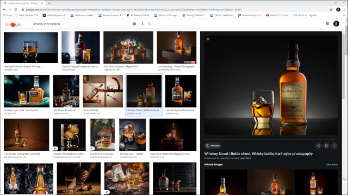Screen dimensions: 348x195
Task: Click the browser forward arrow
Action: pos(10,10)
